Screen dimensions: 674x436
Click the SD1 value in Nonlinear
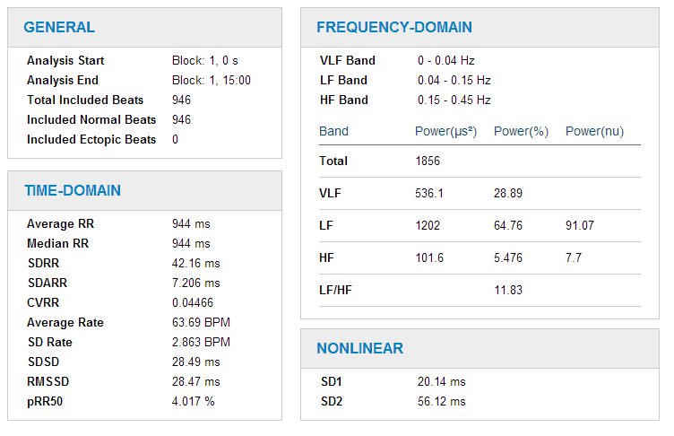(x=441, y=382)
